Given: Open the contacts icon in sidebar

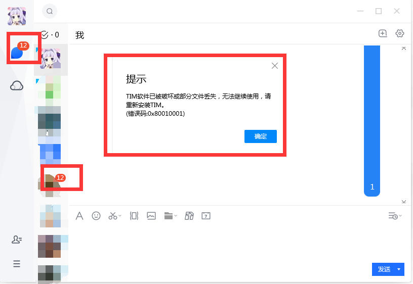Looking at the screenshot, I should point(17,240).
